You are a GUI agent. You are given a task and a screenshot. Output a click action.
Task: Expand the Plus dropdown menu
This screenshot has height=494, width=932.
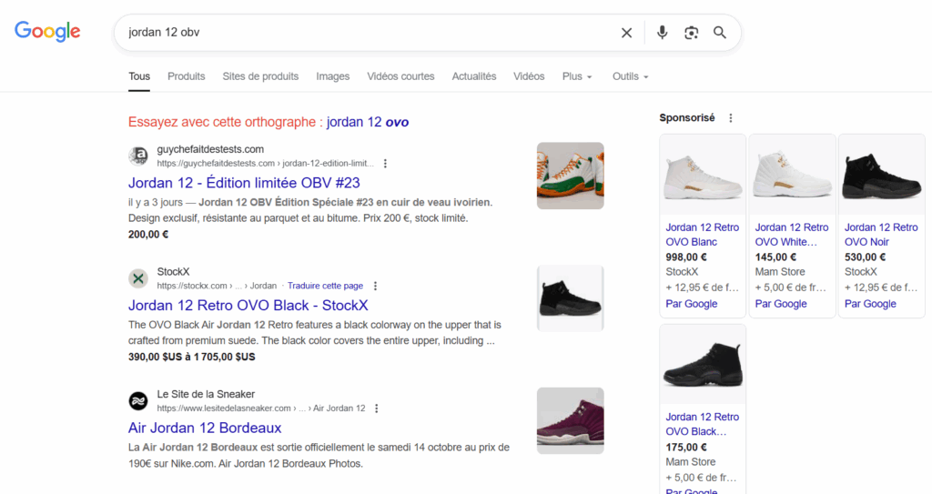[x=576, y=76]
